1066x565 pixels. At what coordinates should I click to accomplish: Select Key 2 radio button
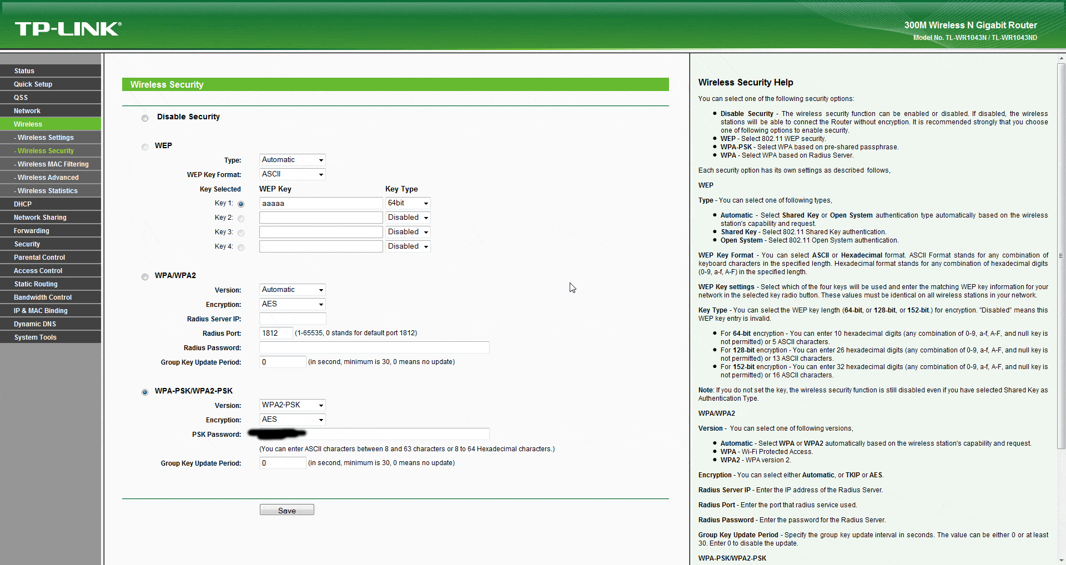pos(241,218)
